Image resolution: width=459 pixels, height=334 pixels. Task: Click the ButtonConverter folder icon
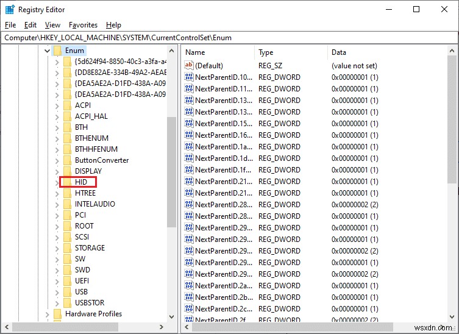[x=67, y=160]
